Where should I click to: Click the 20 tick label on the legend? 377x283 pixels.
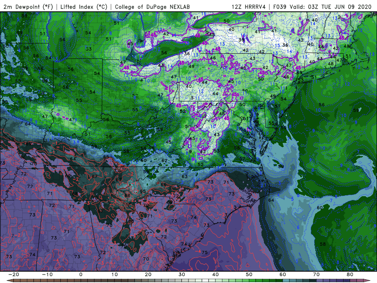pos(148,275)
